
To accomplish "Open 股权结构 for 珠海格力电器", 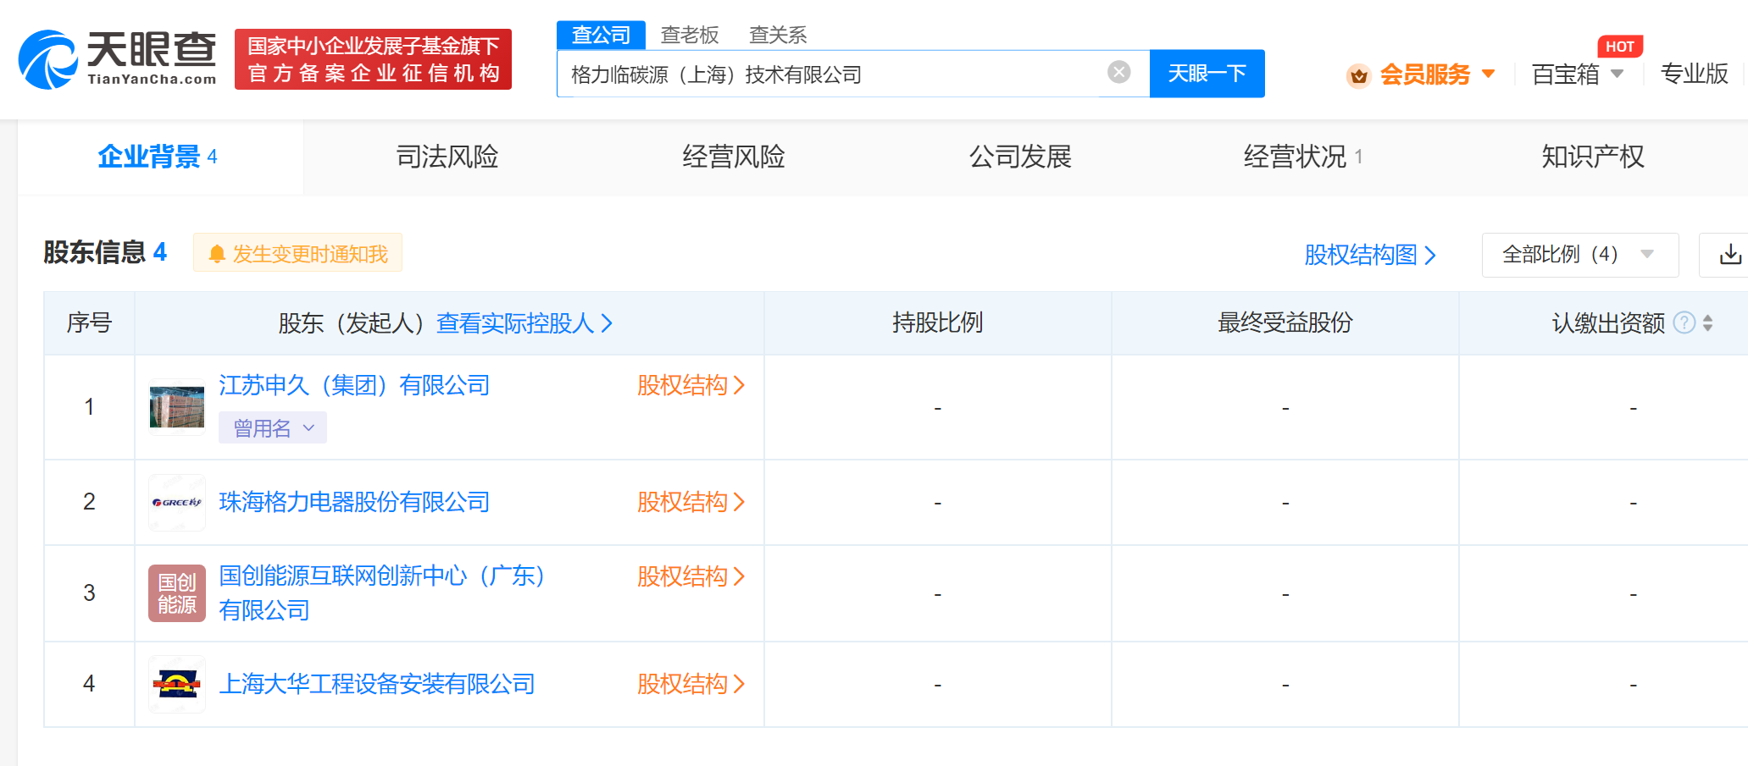I will pos(691,503).
